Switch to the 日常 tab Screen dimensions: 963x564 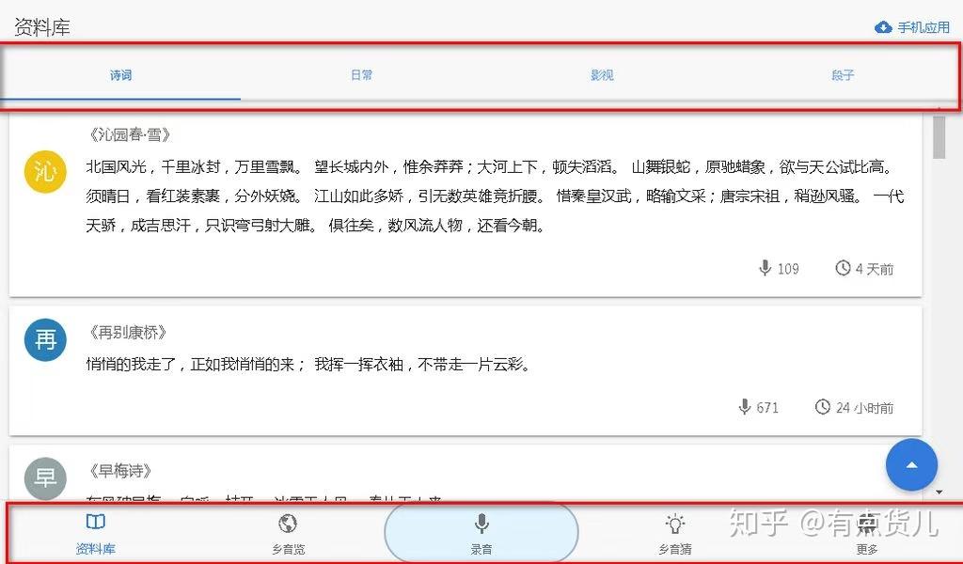click(361, 75)
